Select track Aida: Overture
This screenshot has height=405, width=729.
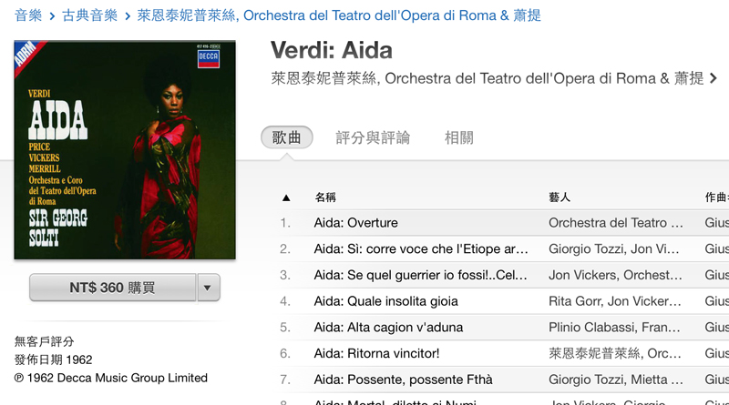(504, 223)
